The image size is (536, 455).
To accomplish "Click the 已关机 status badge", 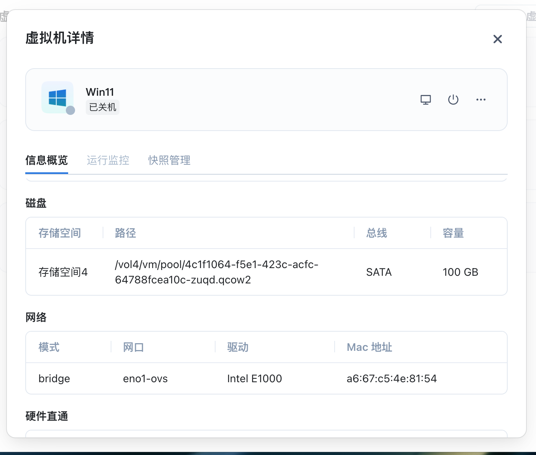I will (x=102, y=107).
